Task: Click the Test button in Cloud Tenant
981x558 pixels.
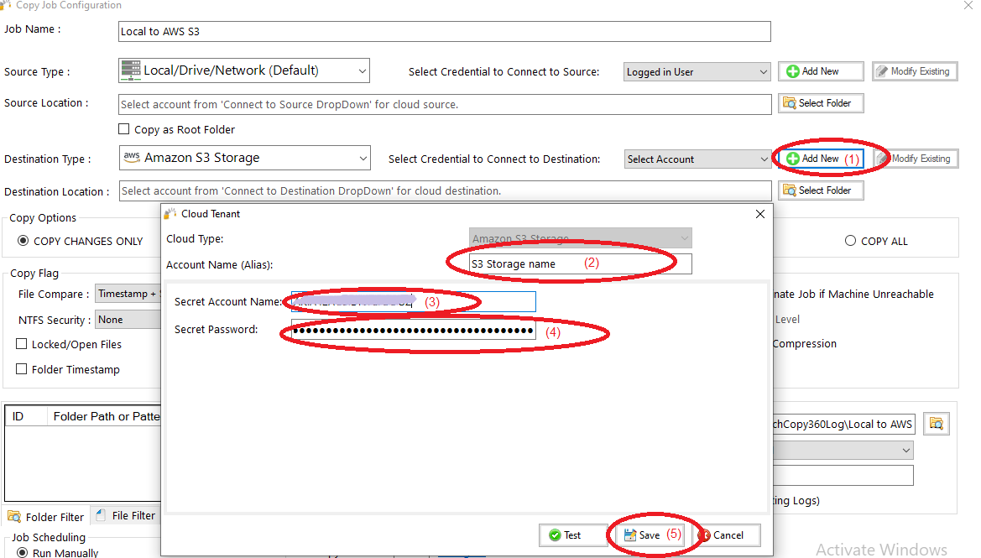Action: (x=572, y=535)
